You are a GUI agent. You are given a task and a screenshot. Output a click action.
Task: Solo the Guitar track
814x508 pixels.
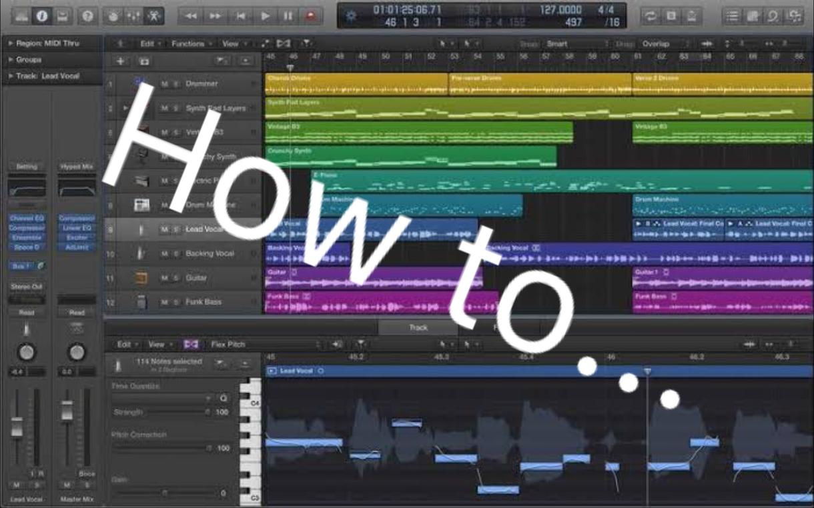click(x=176, y=278)
